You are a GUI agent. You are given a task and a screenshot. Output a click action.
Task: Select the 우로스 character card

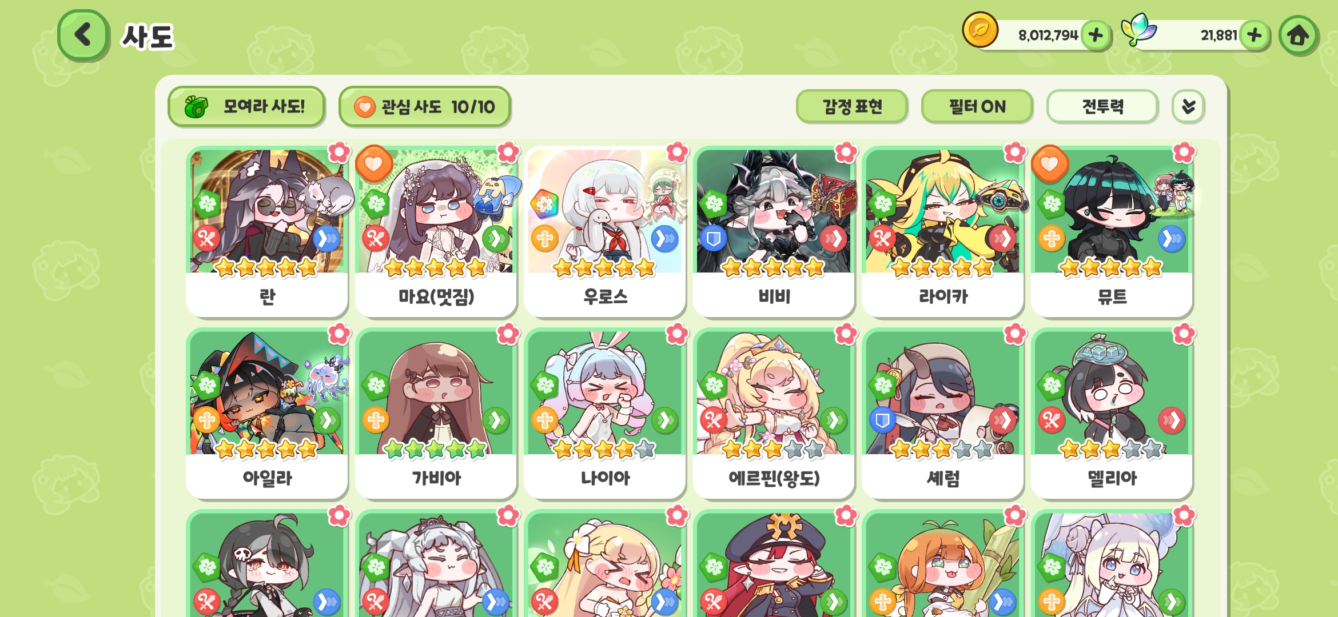(605, 231)
